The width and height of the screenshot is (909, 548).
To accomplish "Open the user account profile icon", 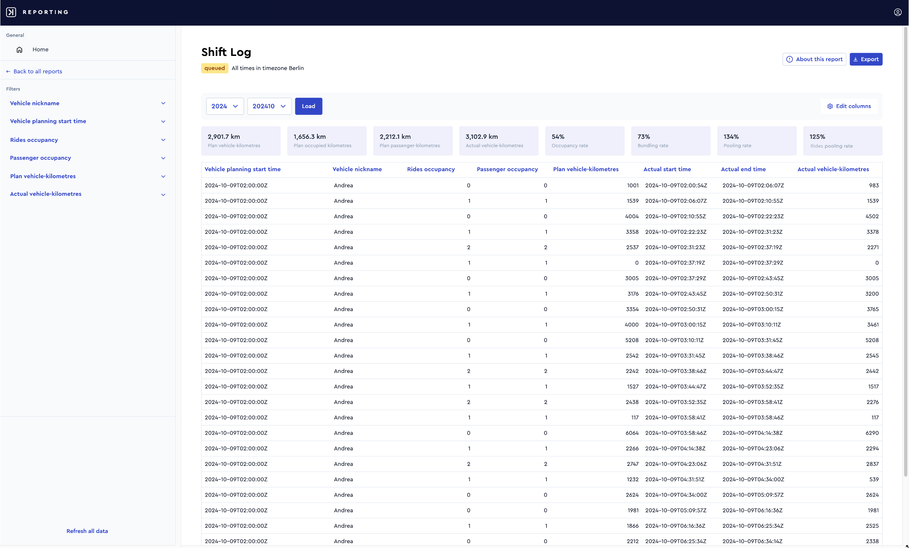I will tap(897, 12).
